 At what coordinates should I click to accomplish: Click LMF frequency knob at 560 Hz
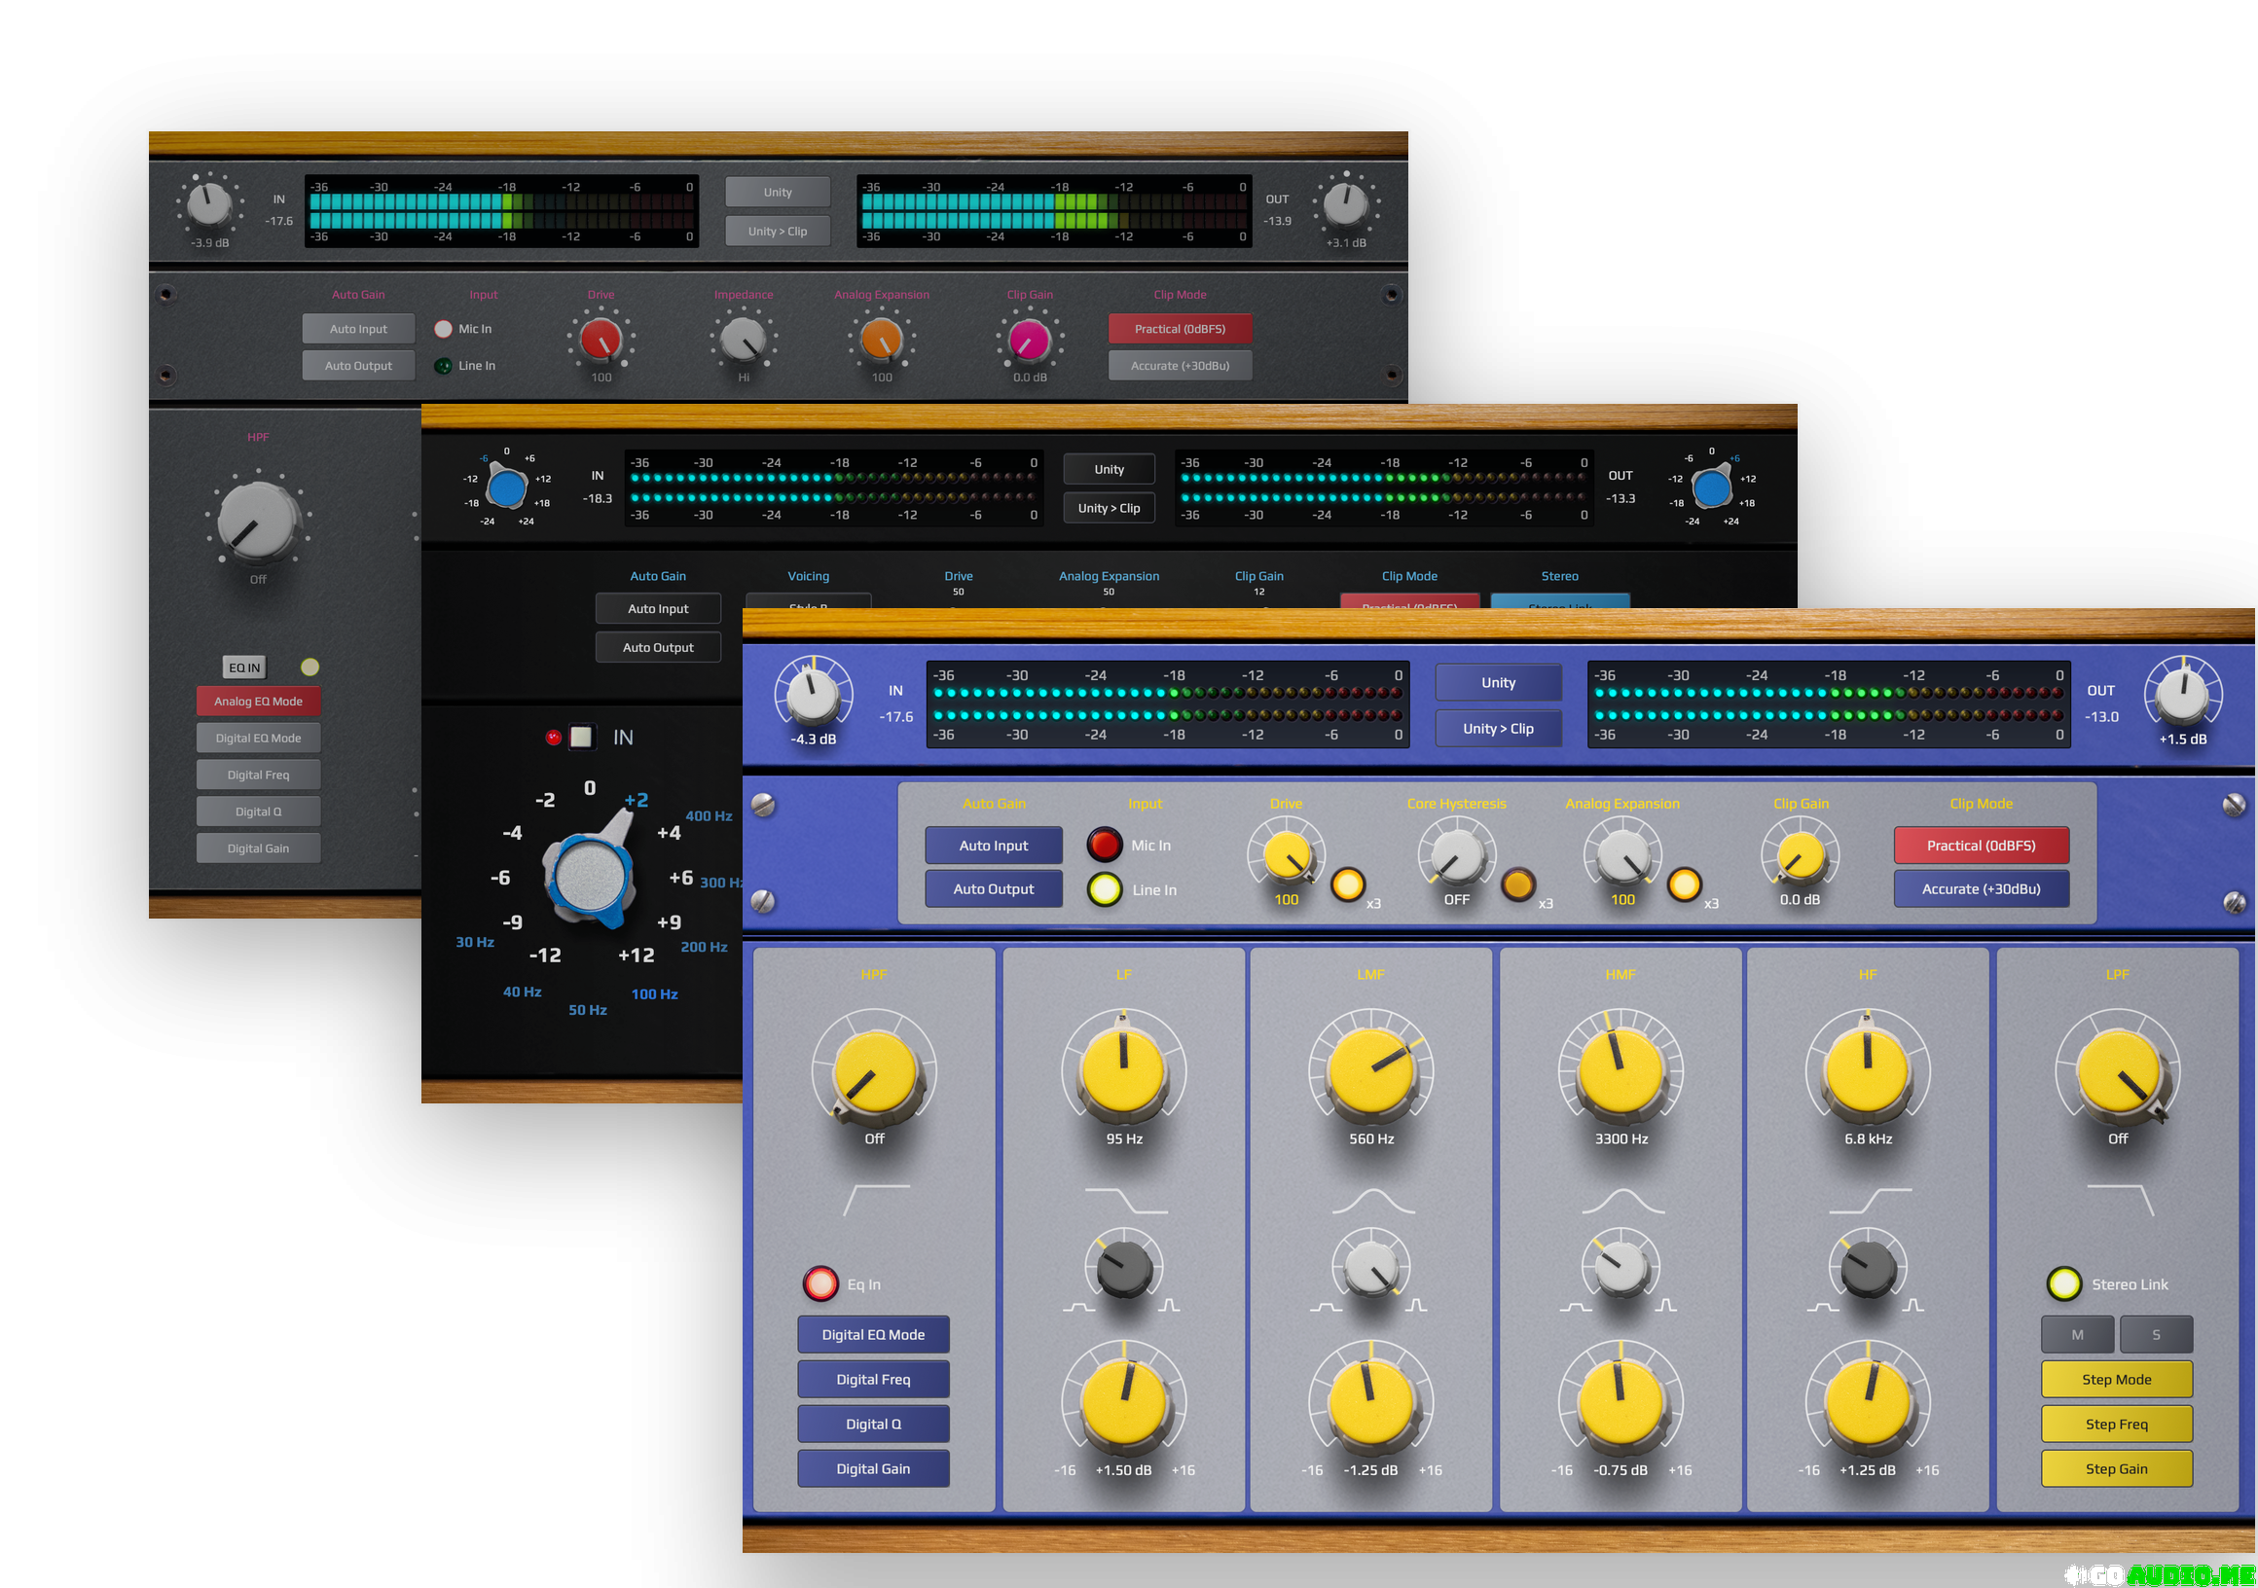click(1371, 1073)
